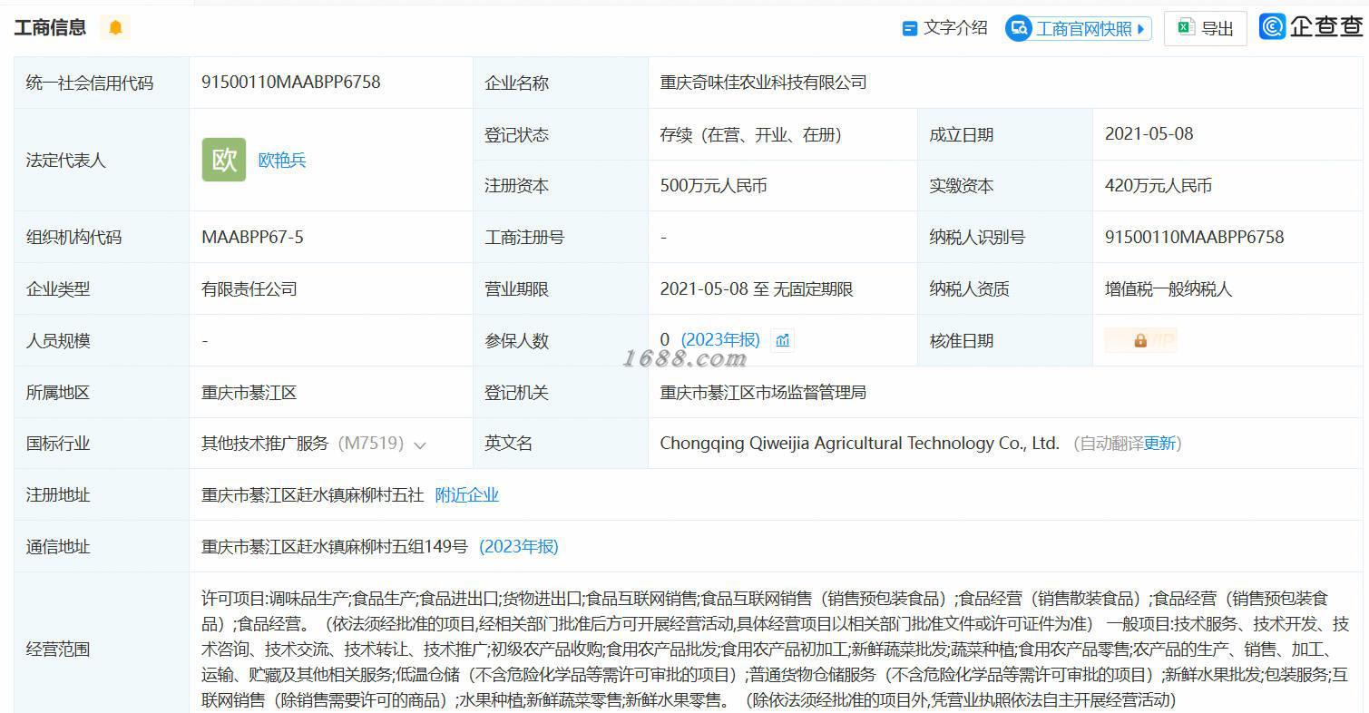The height and width of the screenshot is (713, 1369).
Task: Click the bell alert icon beside 工商信息
Action: click(115, 28)
